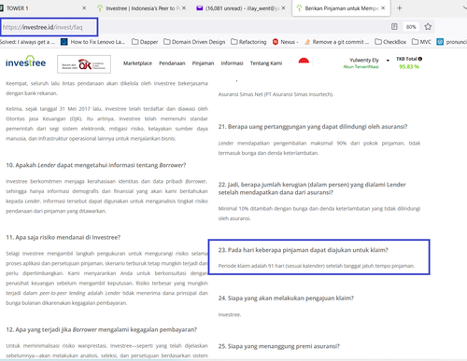Click the Asuransi Simas Net line

276,94
